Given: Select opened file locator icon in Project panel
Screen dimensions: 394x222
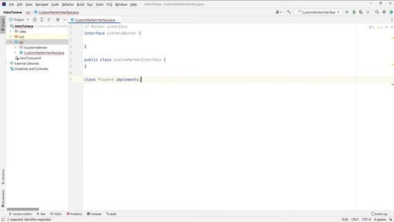Looking at the screenshot, I should pyautogui.click(x=34, y=20).
